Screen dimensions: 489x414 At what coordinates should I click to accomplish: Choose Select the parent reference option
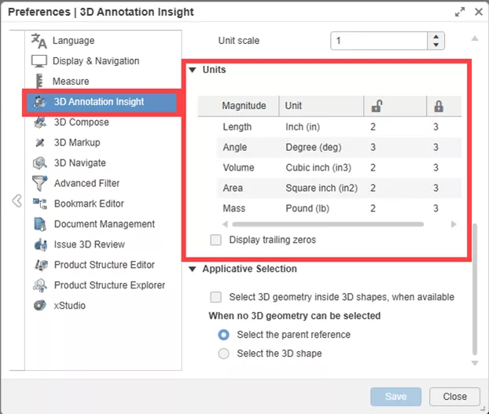point(223,335)
